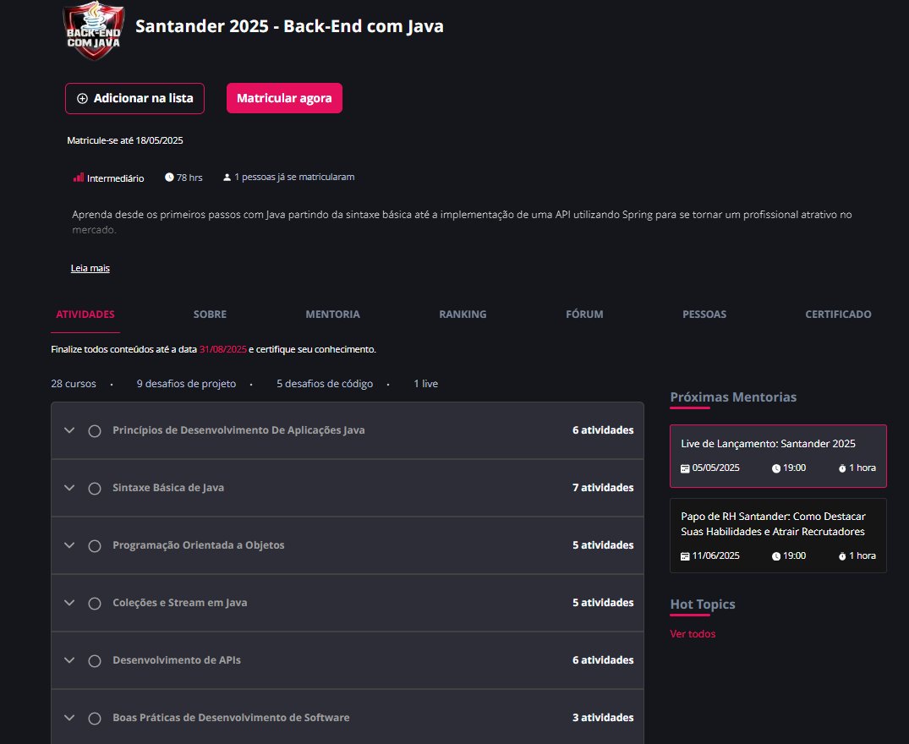The width and height of the screenshot is (909, 744).
Task: Toggle completion circle for Sintaxe Básica de Java
Action: [x=95, y=489]
